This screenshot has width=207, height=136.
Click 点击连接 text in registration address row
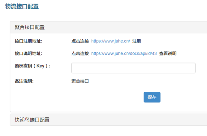pos(80,41)
